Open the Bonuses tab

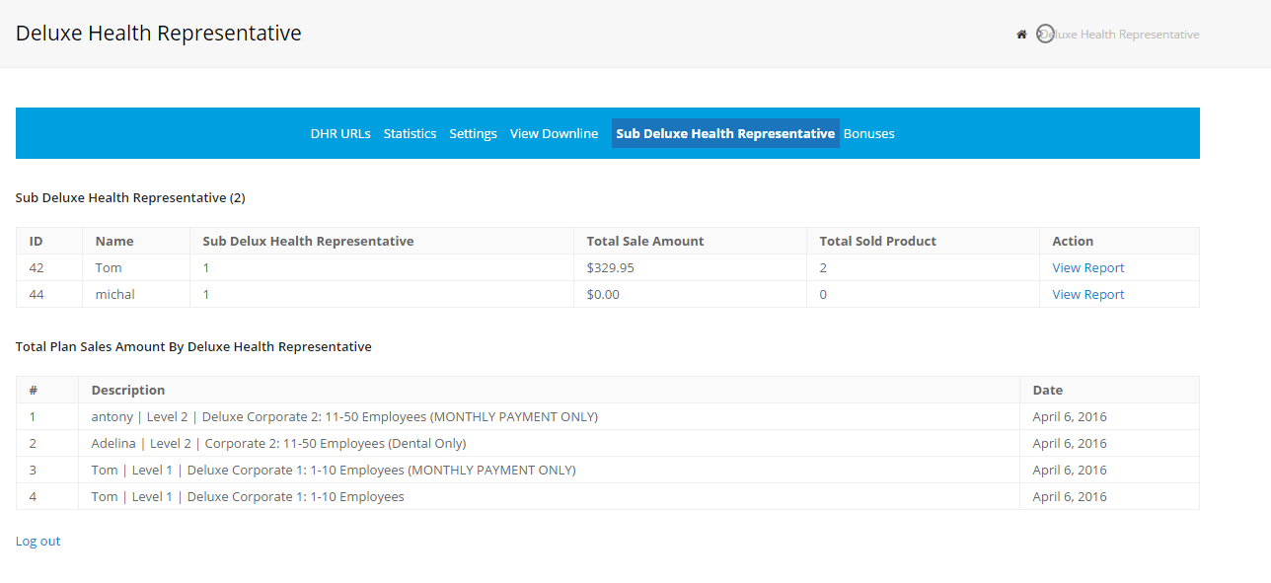click(x=868, y=134)
